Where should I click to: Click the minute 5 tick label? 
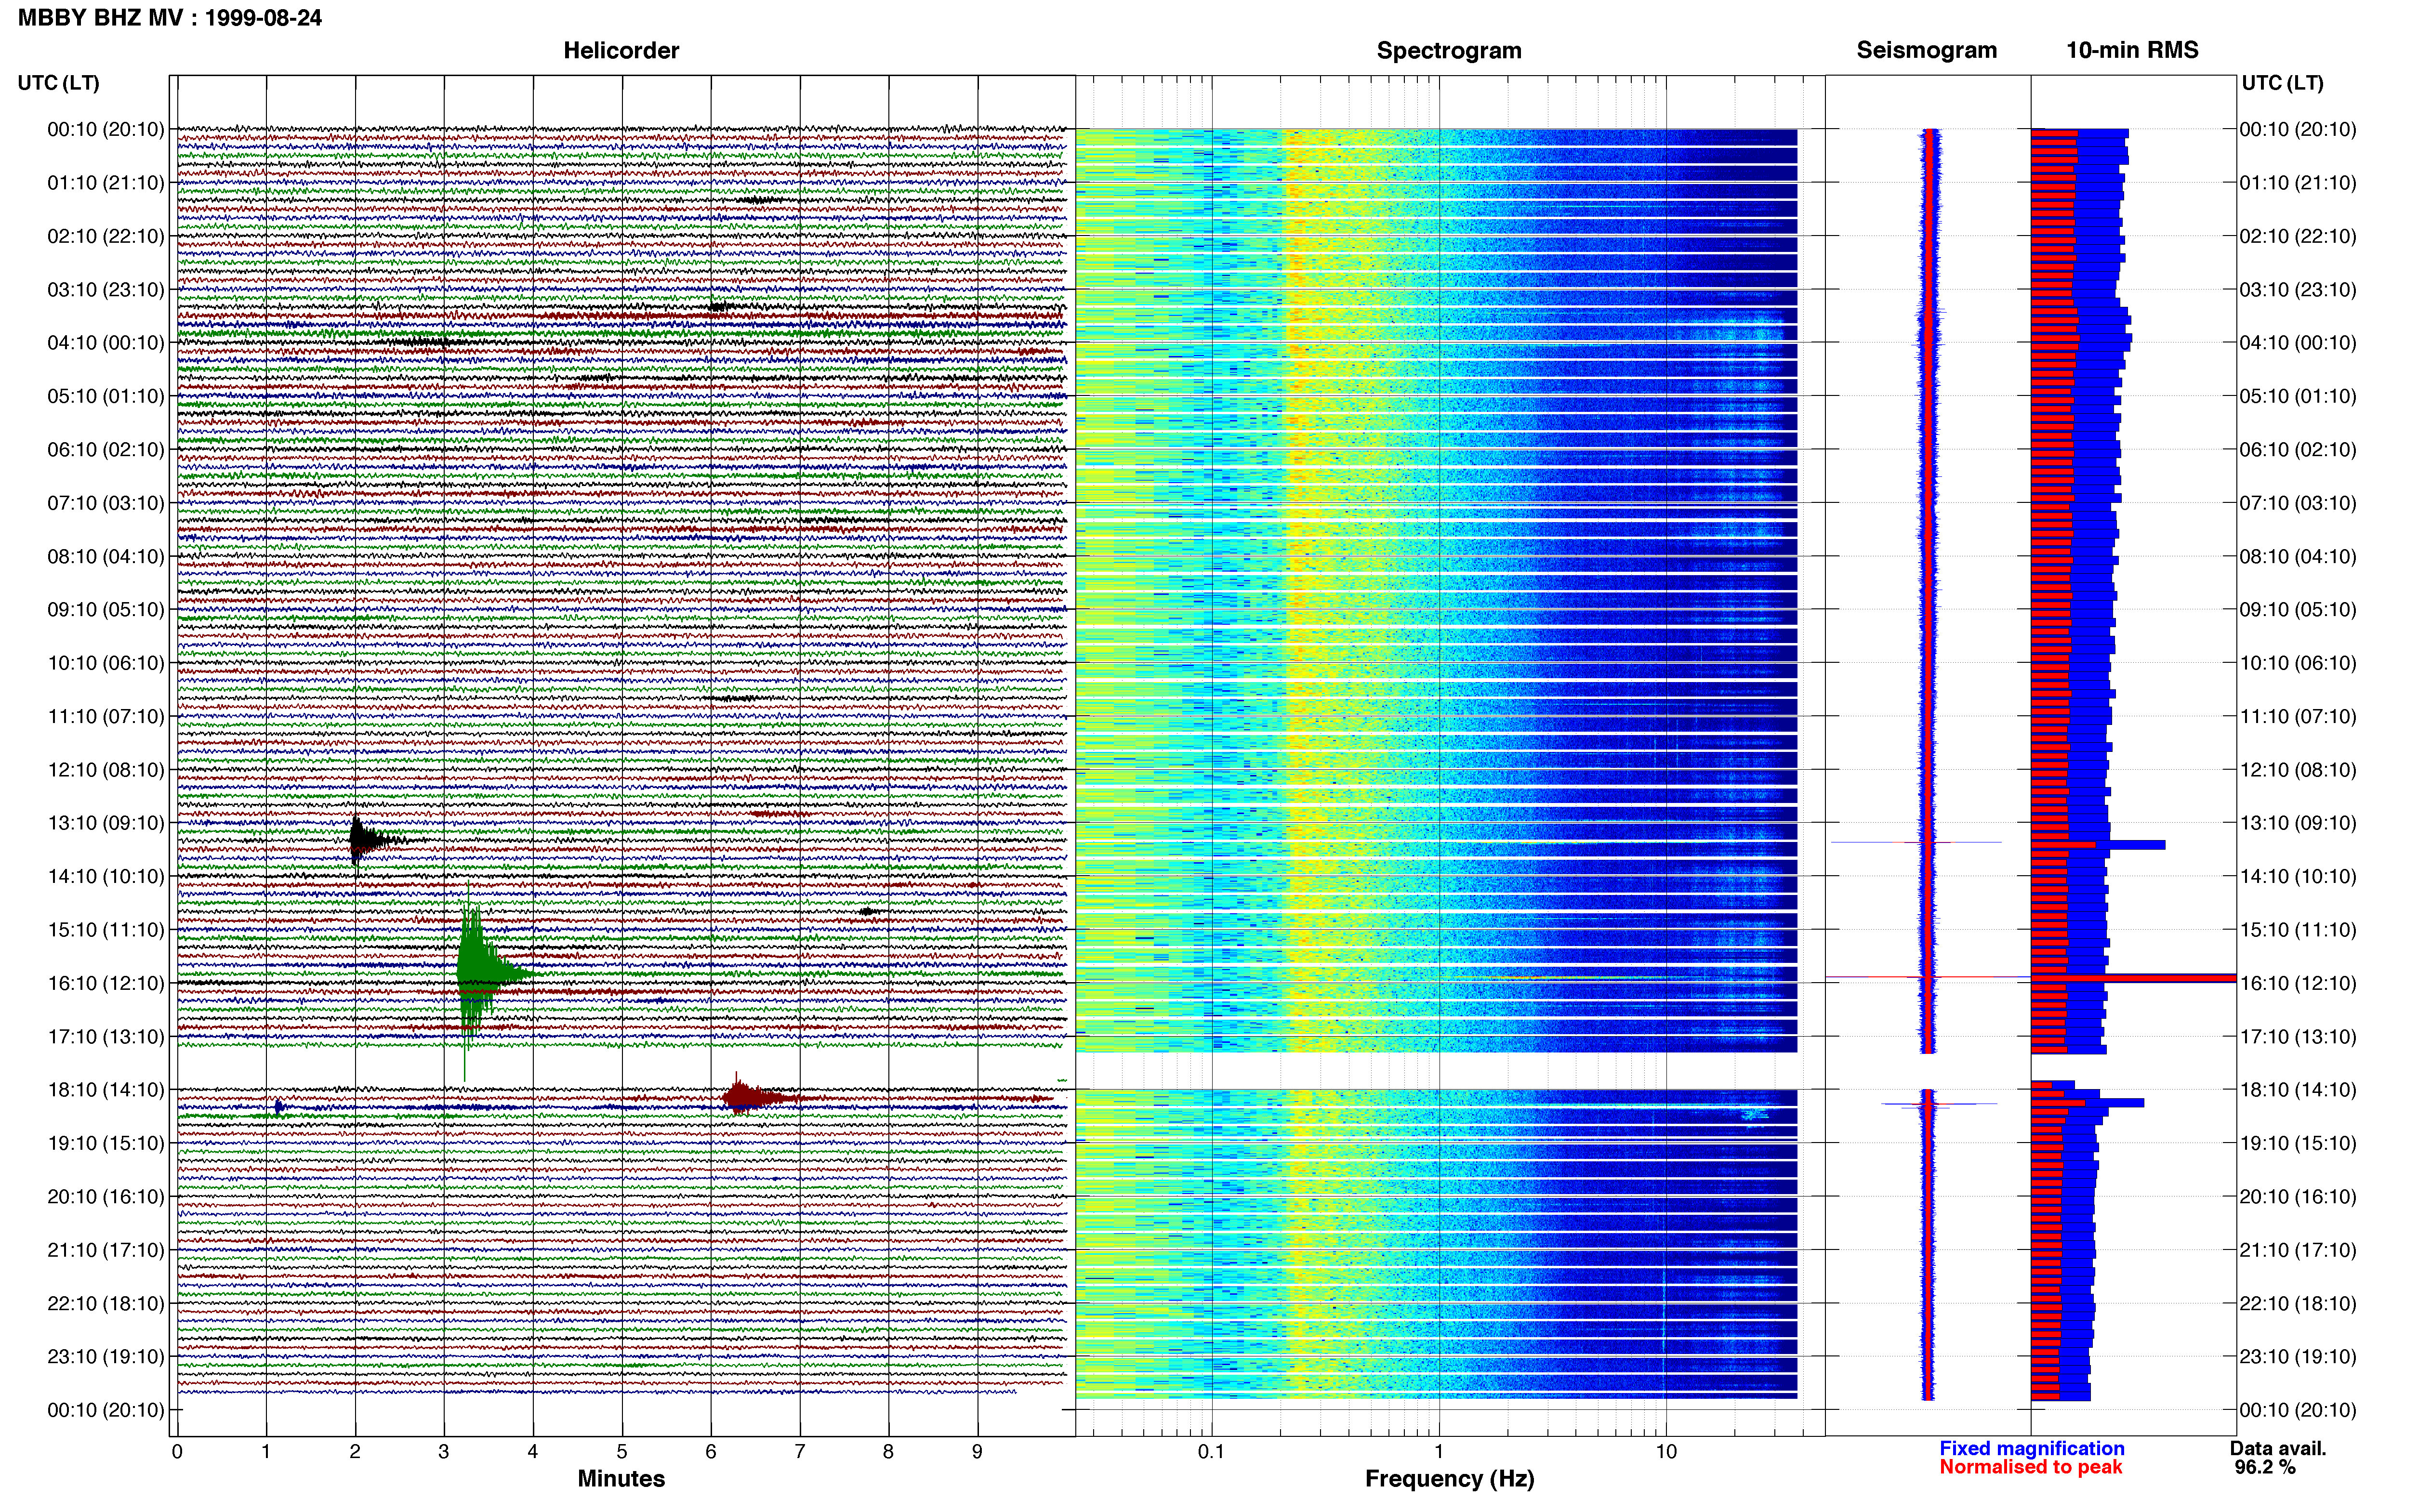(x=622, y=1452)
